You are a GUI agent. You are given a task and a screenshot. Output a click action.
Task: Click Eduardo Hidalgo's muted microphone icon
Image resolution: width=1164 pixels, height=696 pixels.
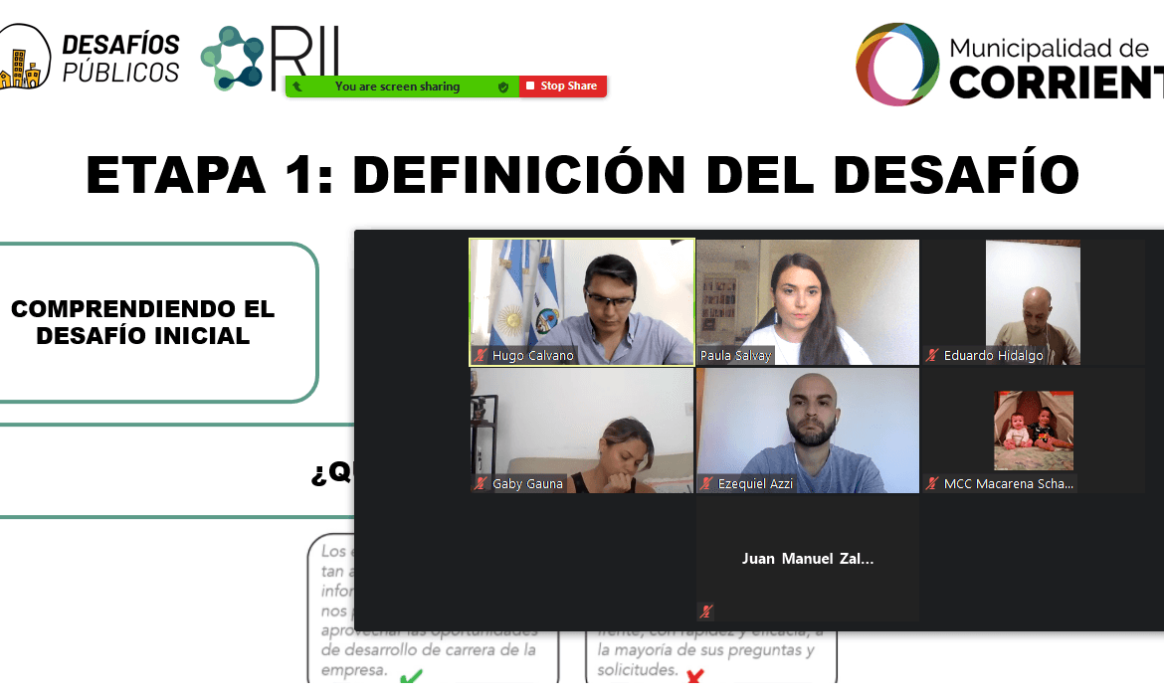[x=932, y=355]
